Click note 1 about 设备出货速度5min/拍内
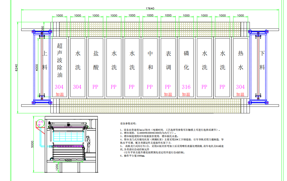The image size is (287, 181). [170, 130]
